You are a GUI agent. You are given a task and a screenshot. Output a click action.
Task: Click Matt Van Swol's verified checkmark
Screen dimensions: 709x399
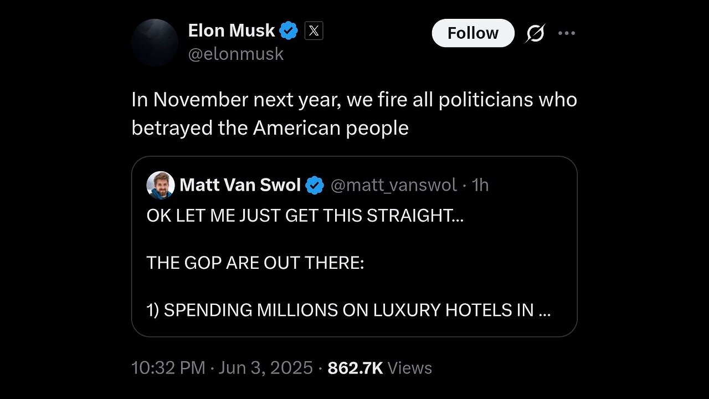[x=315, y=185]
